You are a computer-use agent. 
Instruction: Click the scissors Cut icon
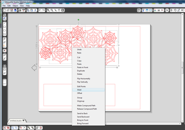point(35,10)
